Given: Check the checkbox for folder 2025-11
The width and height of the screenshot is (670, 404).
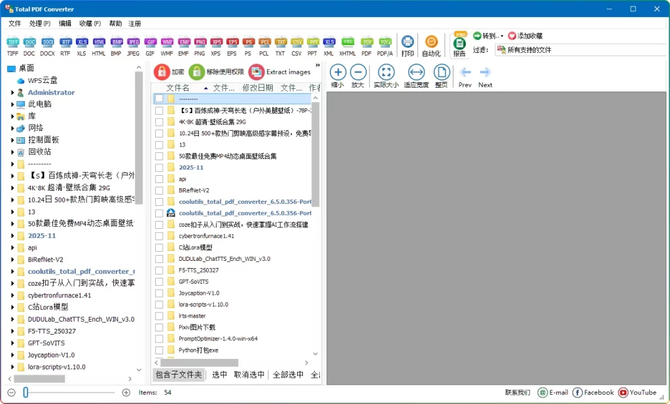Looking at the screenshot, I should [x=158, y=167].
